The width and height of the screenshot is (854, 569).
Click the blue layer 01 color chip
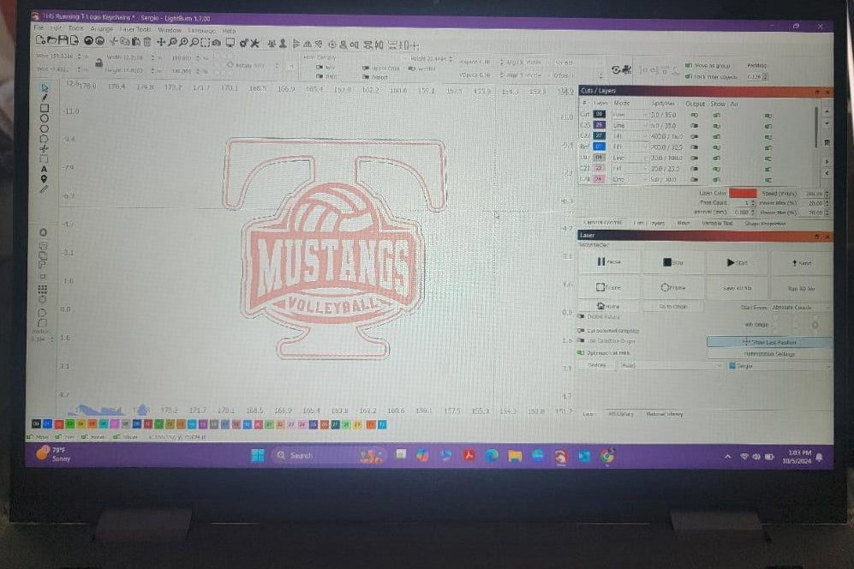click(x=599, y=147)
